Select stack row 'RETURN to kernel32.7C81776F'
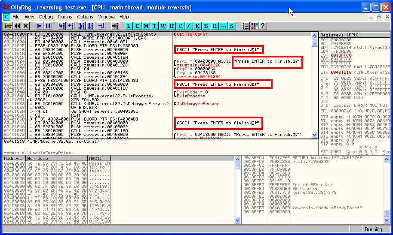Screen dimensions: 393x235 pyautogui.click(x=313, y=158)
